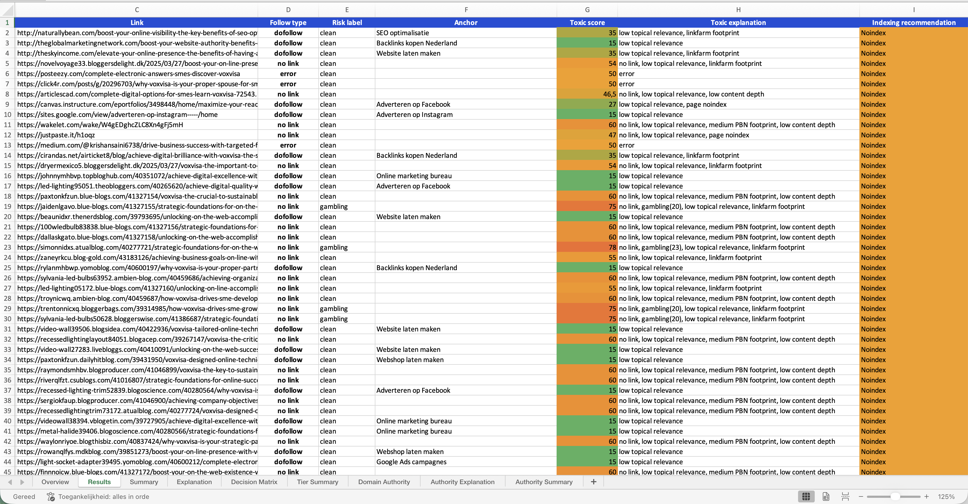This screenshot has height=504, width=968.
Task: Click the 125% zoom level button
Action: 946,496
